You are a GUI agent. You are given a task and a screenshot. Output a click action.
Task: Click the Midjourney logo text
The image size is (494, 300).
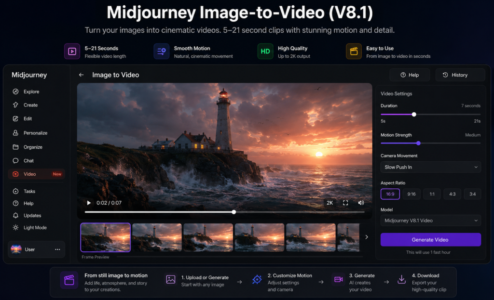click(x=29, y=75)
